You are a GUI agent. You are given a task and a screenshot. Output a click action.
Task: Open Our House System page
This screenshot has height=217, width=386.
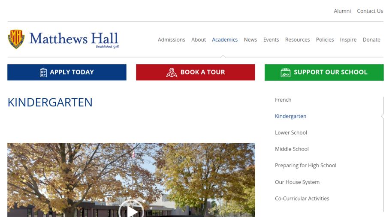297,182
